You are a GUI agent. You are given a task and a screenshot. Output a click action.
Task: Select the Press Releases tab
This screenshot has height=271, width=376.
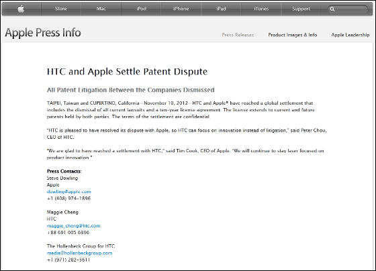[238, 35]
